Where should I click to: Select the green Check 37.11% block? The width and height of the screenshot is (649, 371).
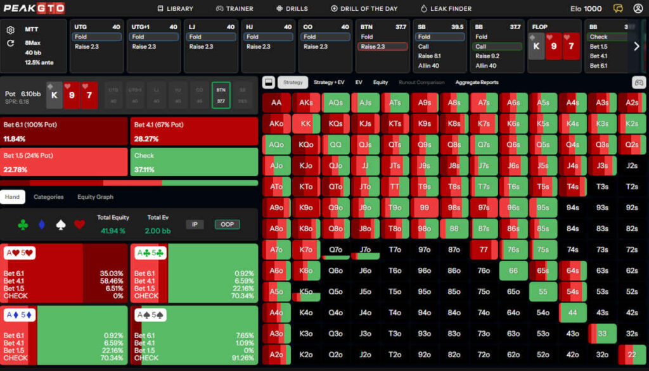pos(194,162)
